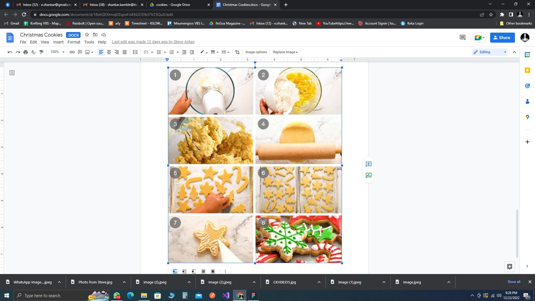Star the Christmas Cookies document
The height and width of the screenshot is (301, 535).
coord(87,35)
